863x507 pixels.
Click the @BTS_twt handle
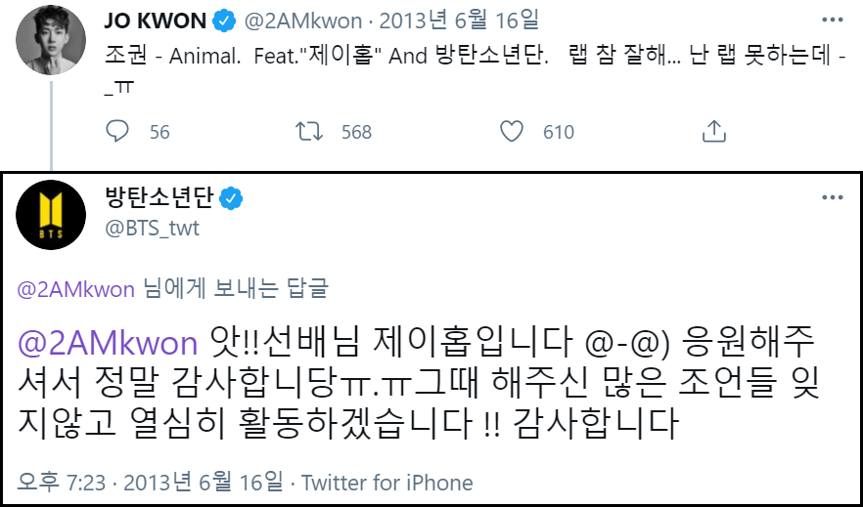point(152,228)
